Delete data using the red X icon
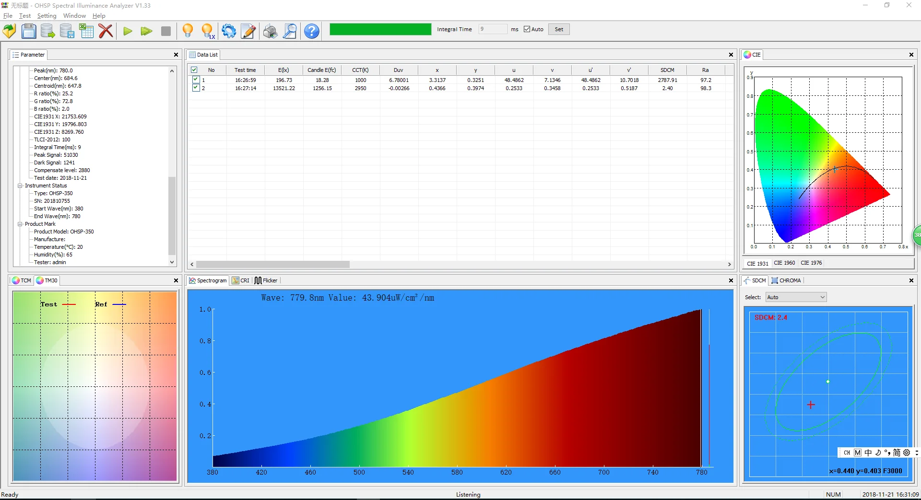The image size is (921, 500). pos(106,31)
